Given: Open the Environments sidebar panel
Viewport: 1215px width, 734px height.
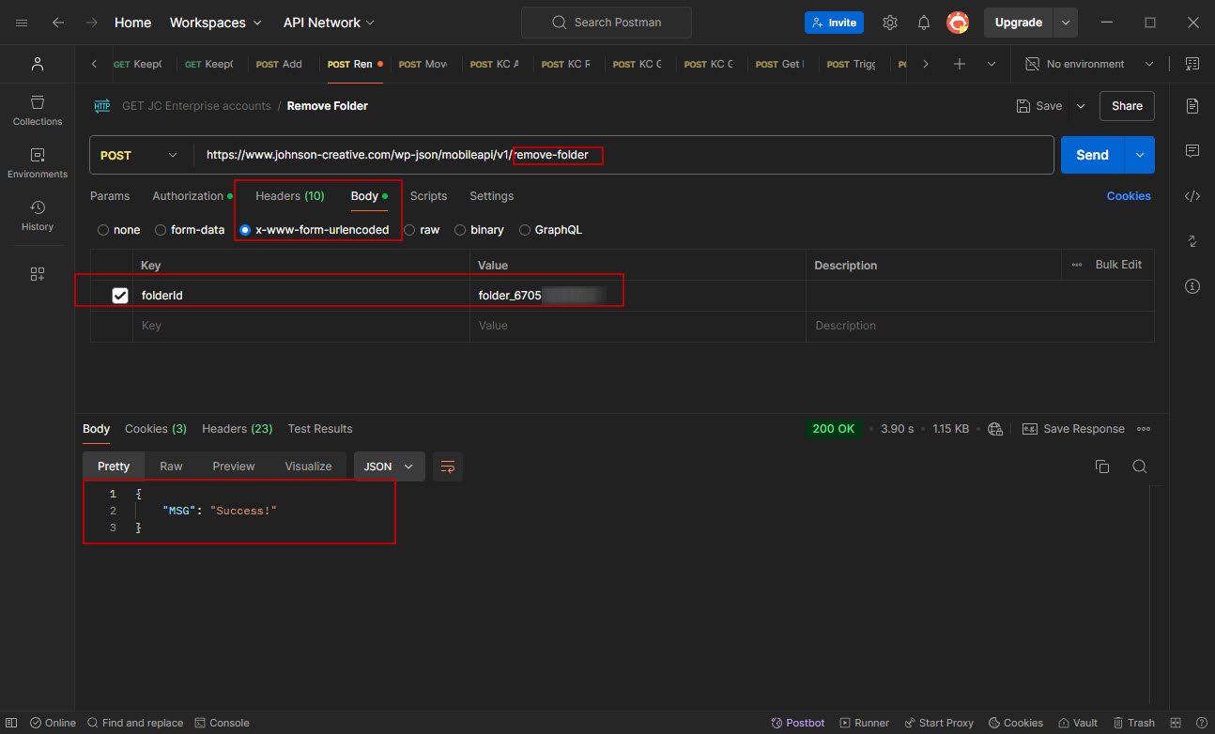Looking at the screenshot, I should (x=38, y=162).
